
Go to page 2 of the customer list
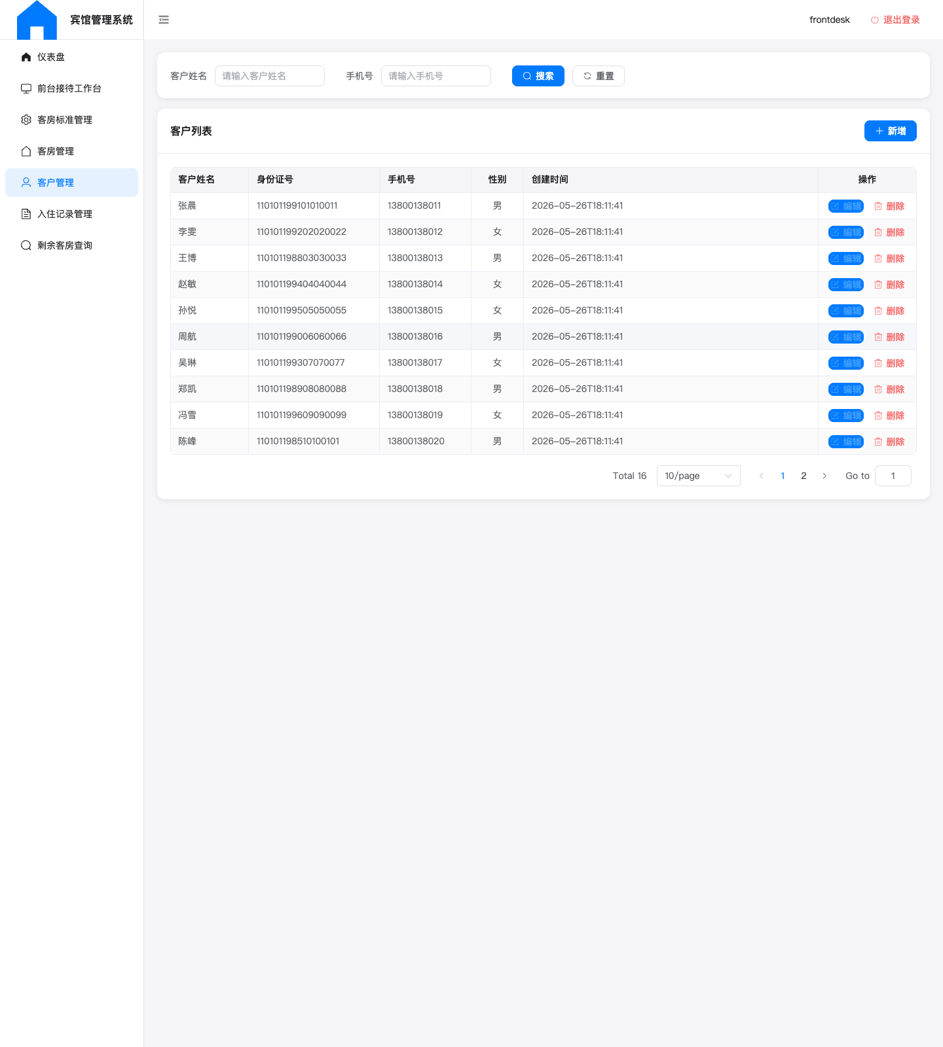tap(804, 476)
